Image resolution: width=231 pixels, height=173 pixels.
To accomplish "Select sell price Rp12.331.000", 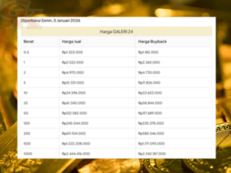I will pyautogui.click(x=73, y=83).
